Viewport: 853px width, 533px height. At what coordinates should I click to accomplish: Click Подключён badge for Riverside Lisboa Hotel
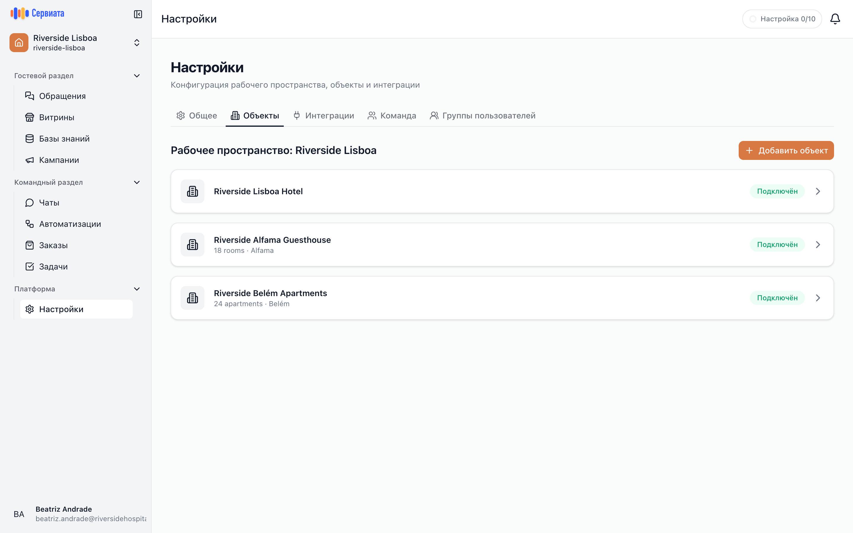click(x=777, y=191)
